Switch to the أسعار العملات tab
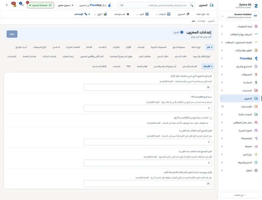Viewport: 262px width, 200px height. (68, 56)
